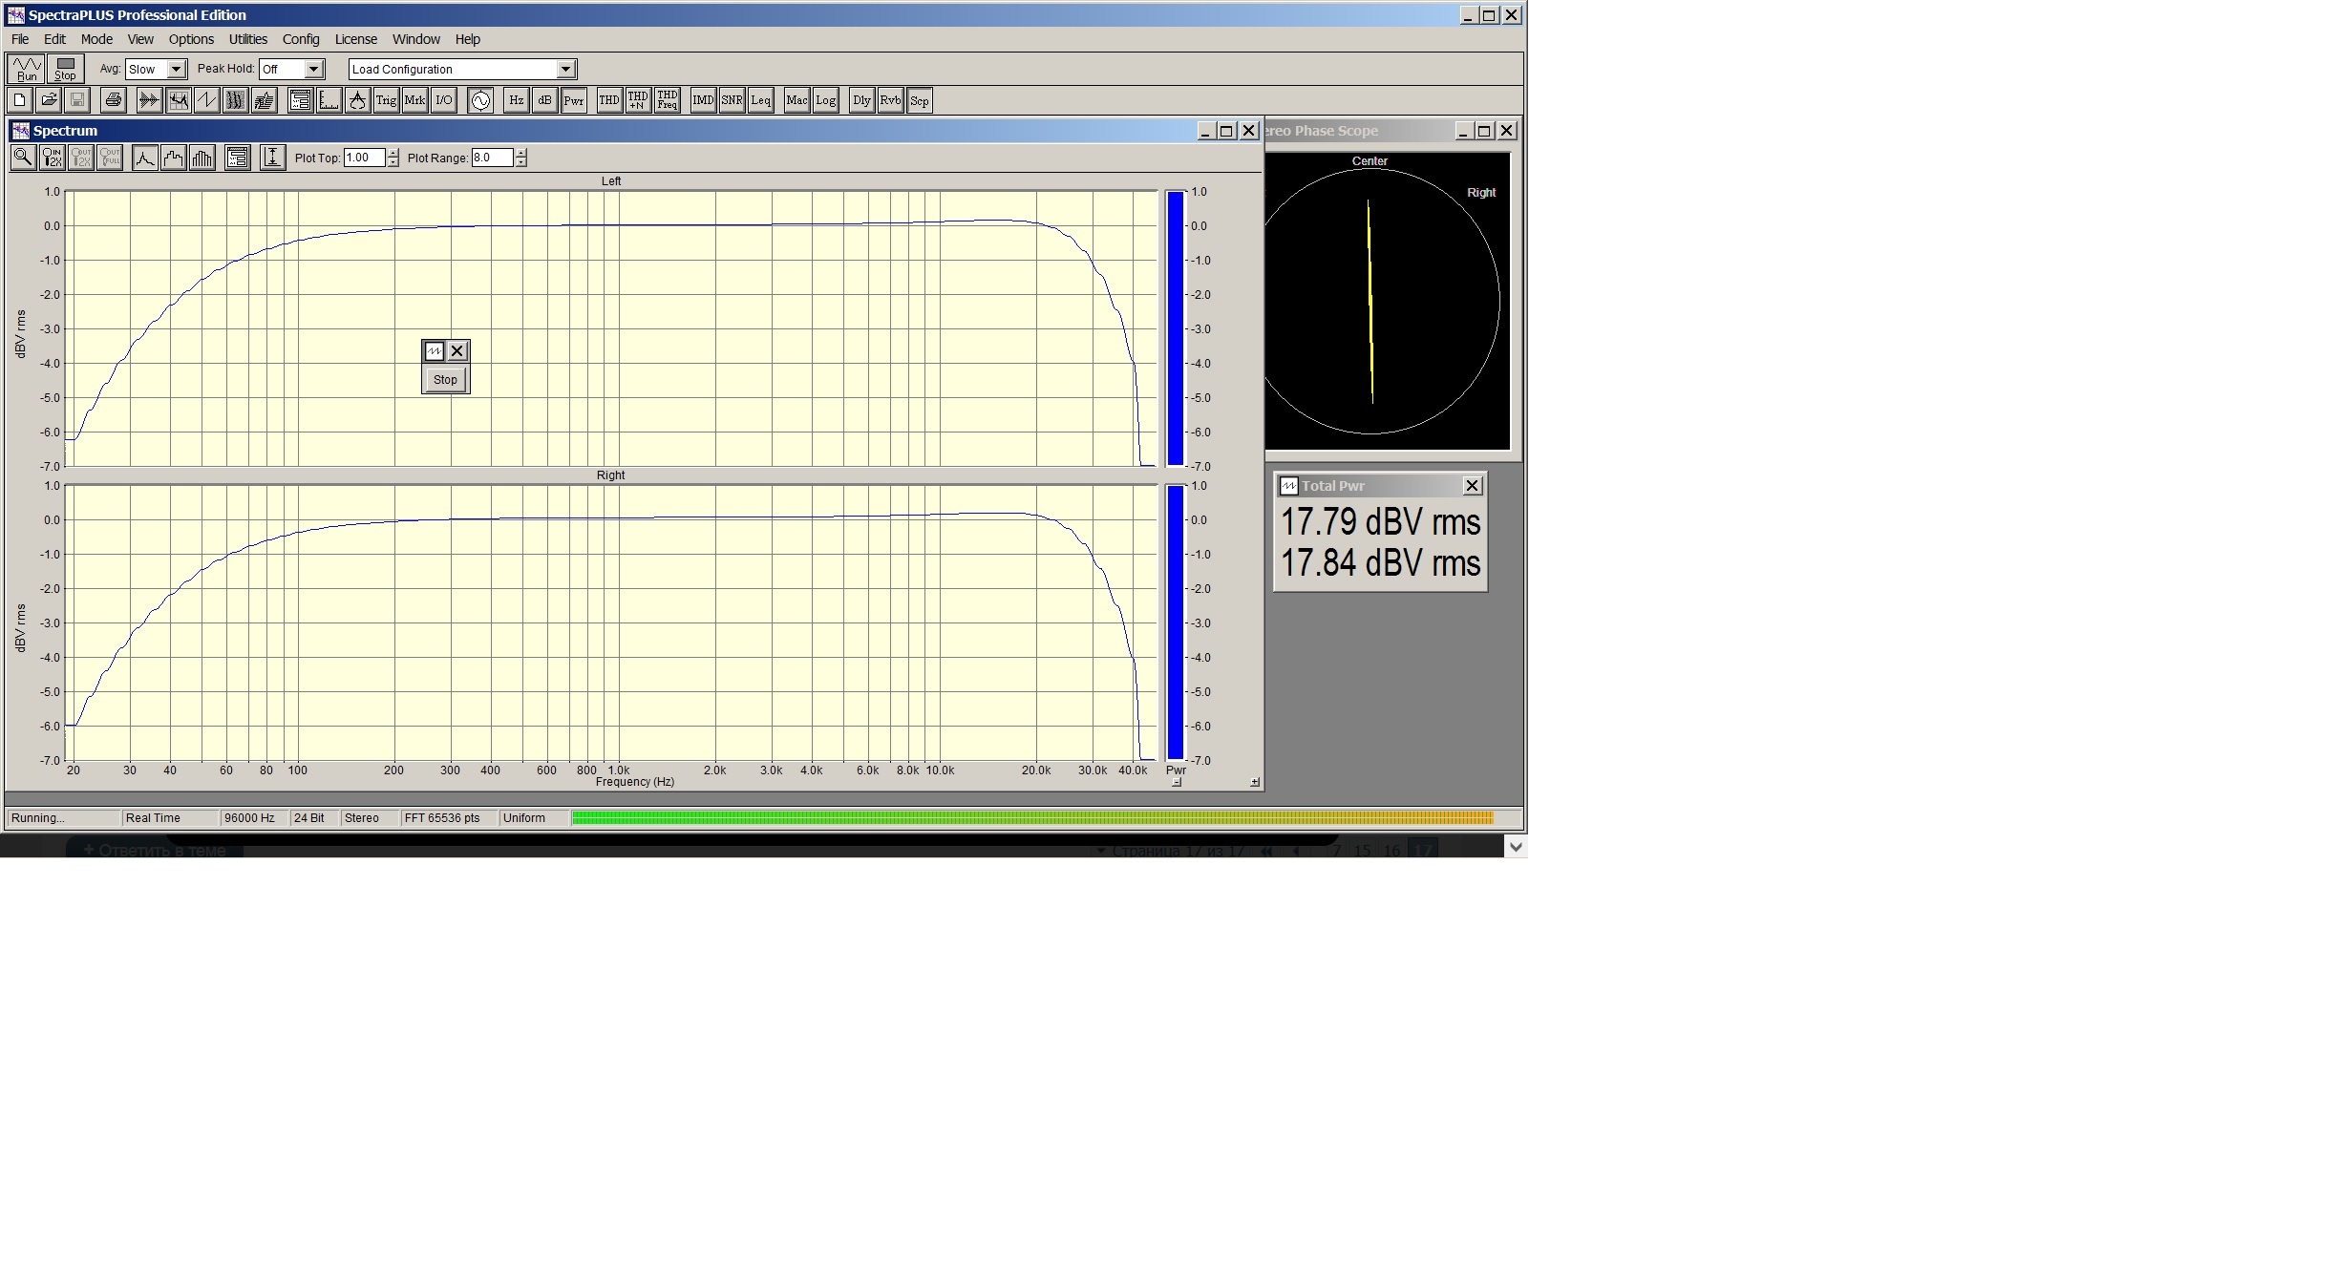This screenshot has height=1266, width=2336.
Task: Expand the Load Configuration dropdown
Action: point(565,69)
